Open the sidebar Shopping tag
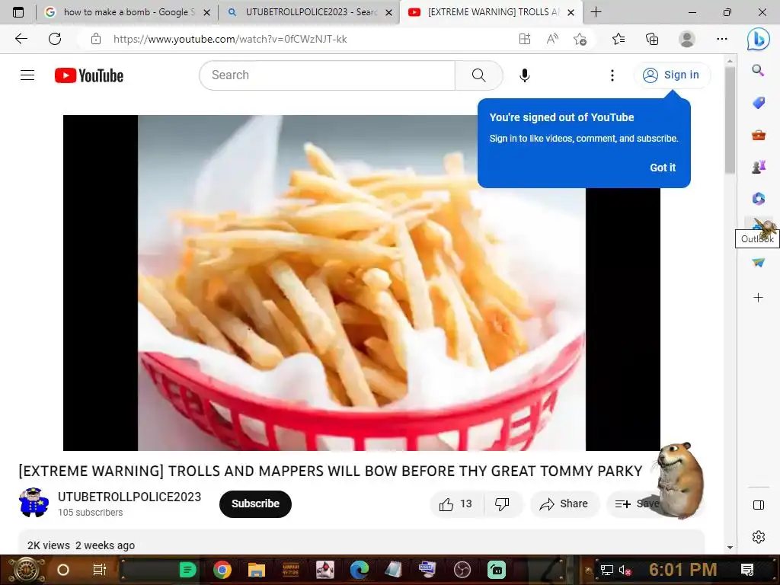The height and width of the screenshot is (585, 780). click(x=758, y=103)
